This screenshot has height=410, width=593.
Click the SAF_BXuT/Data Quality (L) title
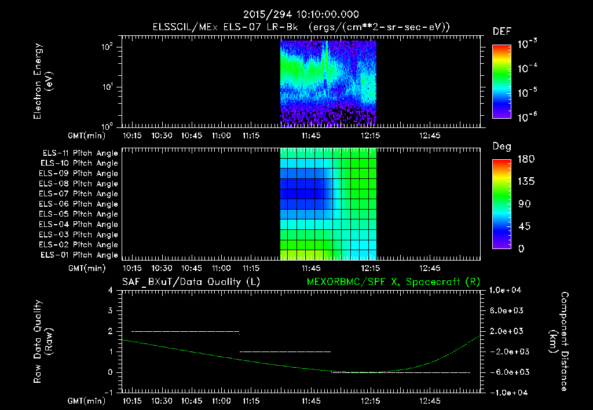[191, 282]
